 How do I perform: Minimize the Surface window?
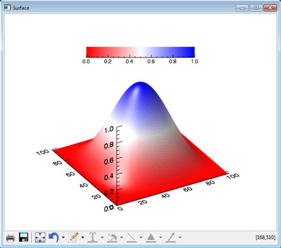pyautogui.click(x=242, y=8)
